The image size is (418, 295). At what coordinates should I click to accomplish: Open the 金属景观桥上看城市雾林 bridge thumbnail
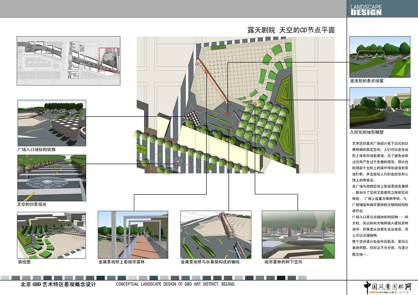(x=133, y=235)
